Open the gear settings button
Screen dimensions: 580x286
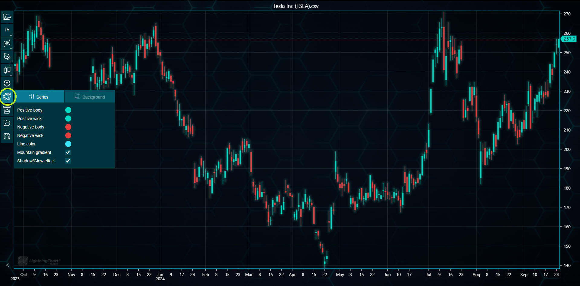(x=7, y=83)
